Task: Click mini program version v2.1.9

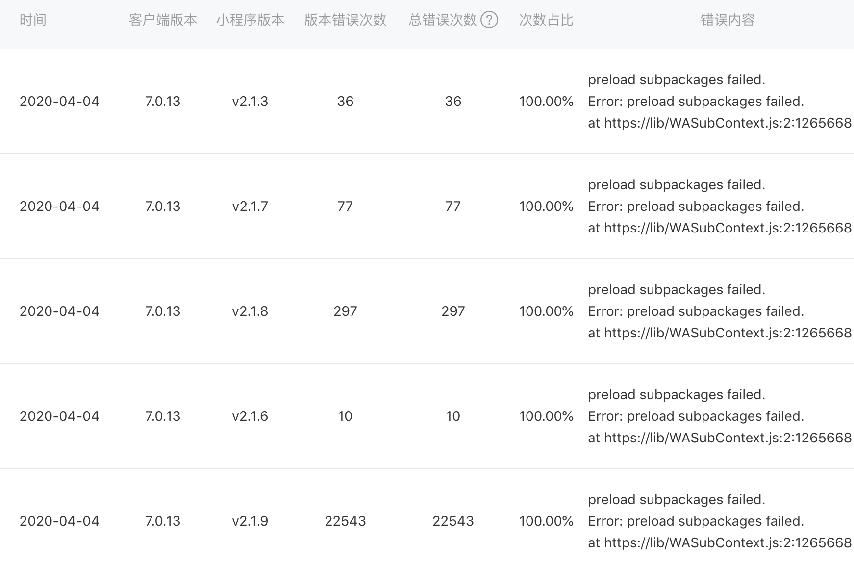Action: click(x=250, y=521)
